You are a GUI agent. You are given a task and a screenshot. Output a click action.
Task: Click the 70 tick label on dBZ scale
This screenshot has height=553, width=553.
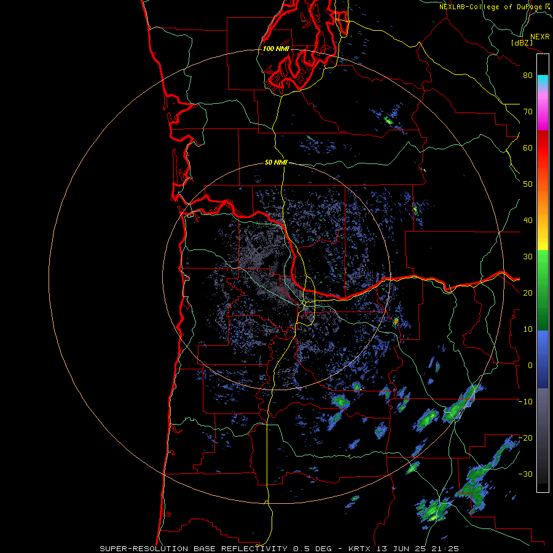click(528, 112)
